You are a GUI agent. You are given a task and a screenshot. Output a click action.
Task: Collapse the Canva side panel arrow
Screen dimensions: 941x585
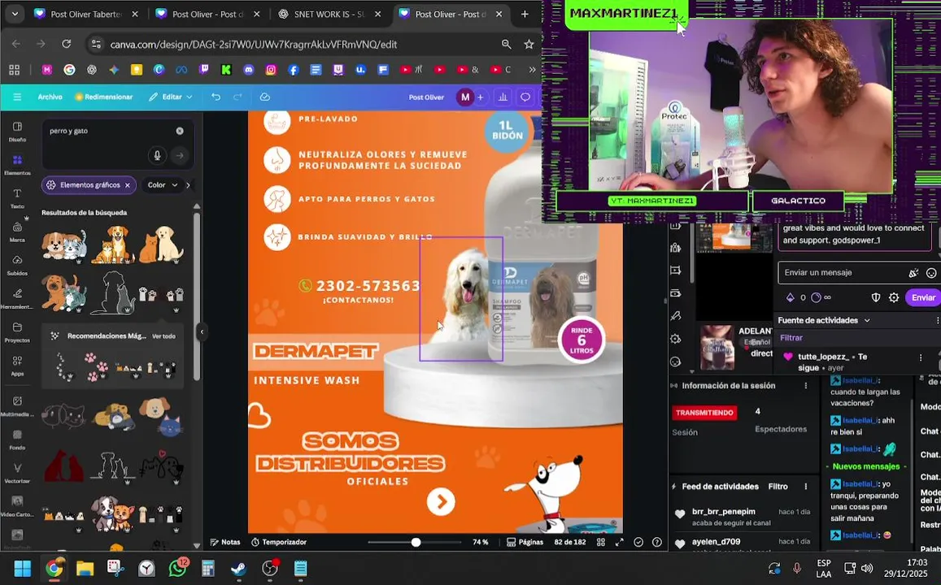202,331
